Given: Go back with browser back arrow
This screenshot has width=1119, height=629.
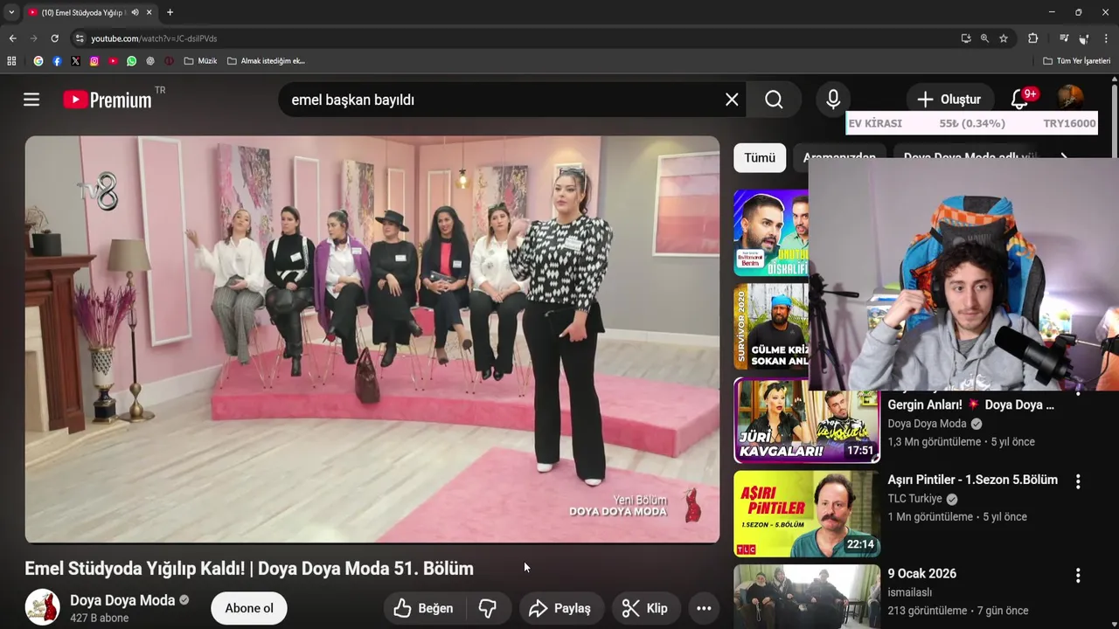Looking at the screenshot, I should (12, 38).
